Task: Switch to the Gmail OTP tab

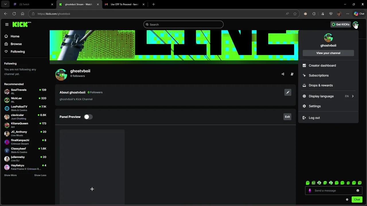Action: (124, 4)
